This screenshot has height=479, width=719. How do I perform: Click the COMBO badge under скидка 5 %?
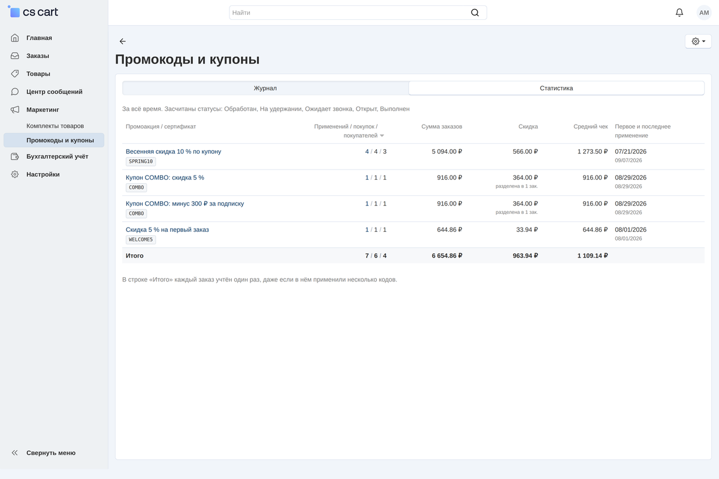click(136, 187)
